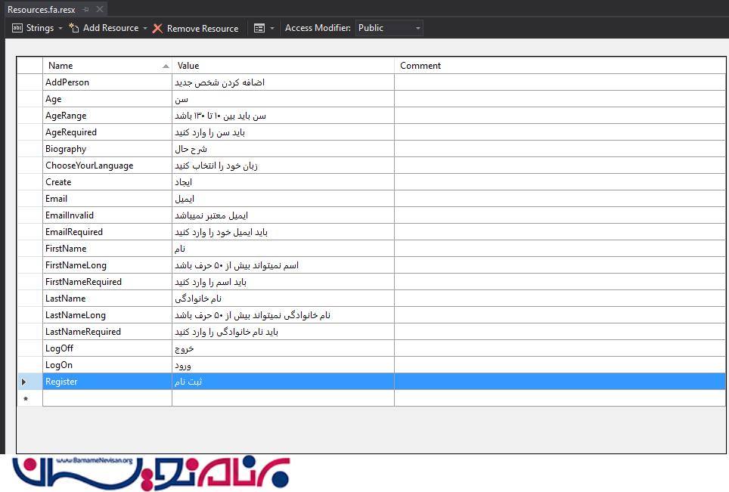Click the Comment column header

click(560, 66)
